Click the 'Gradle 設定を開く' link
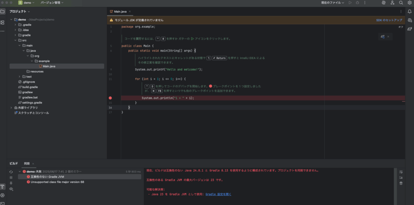 [x=218, y=194]
